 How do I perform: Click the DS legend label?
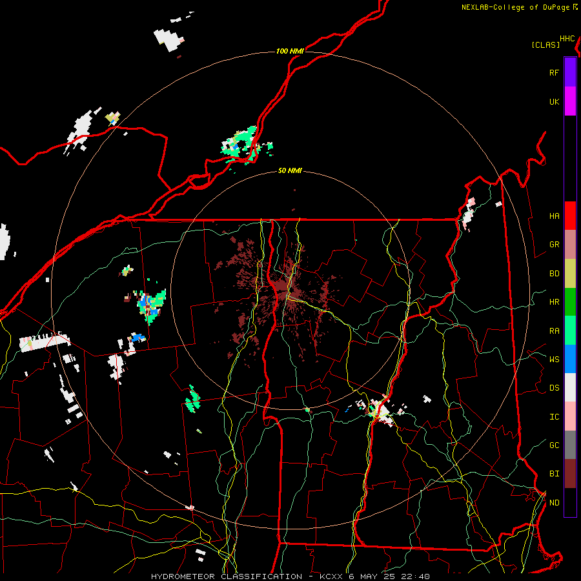coord(554,388)
